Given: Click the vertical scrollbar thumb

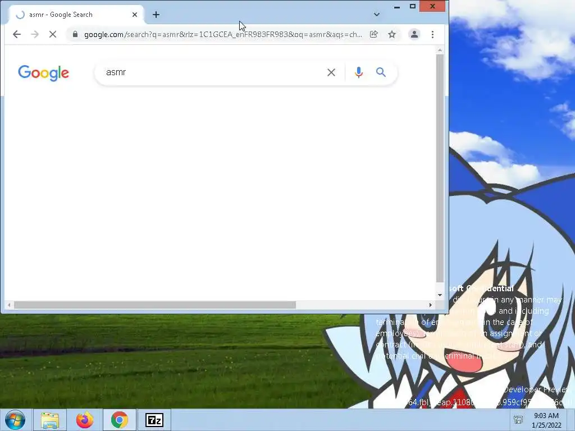Looking at the screenshot, I should 440,168.
